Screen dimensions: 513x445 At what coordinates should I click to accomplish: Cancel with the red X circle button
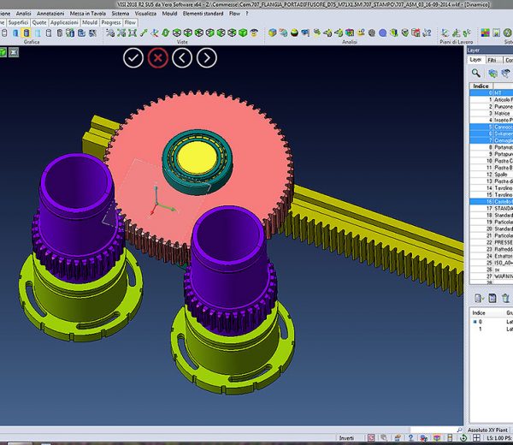click(x=157, y=58)
